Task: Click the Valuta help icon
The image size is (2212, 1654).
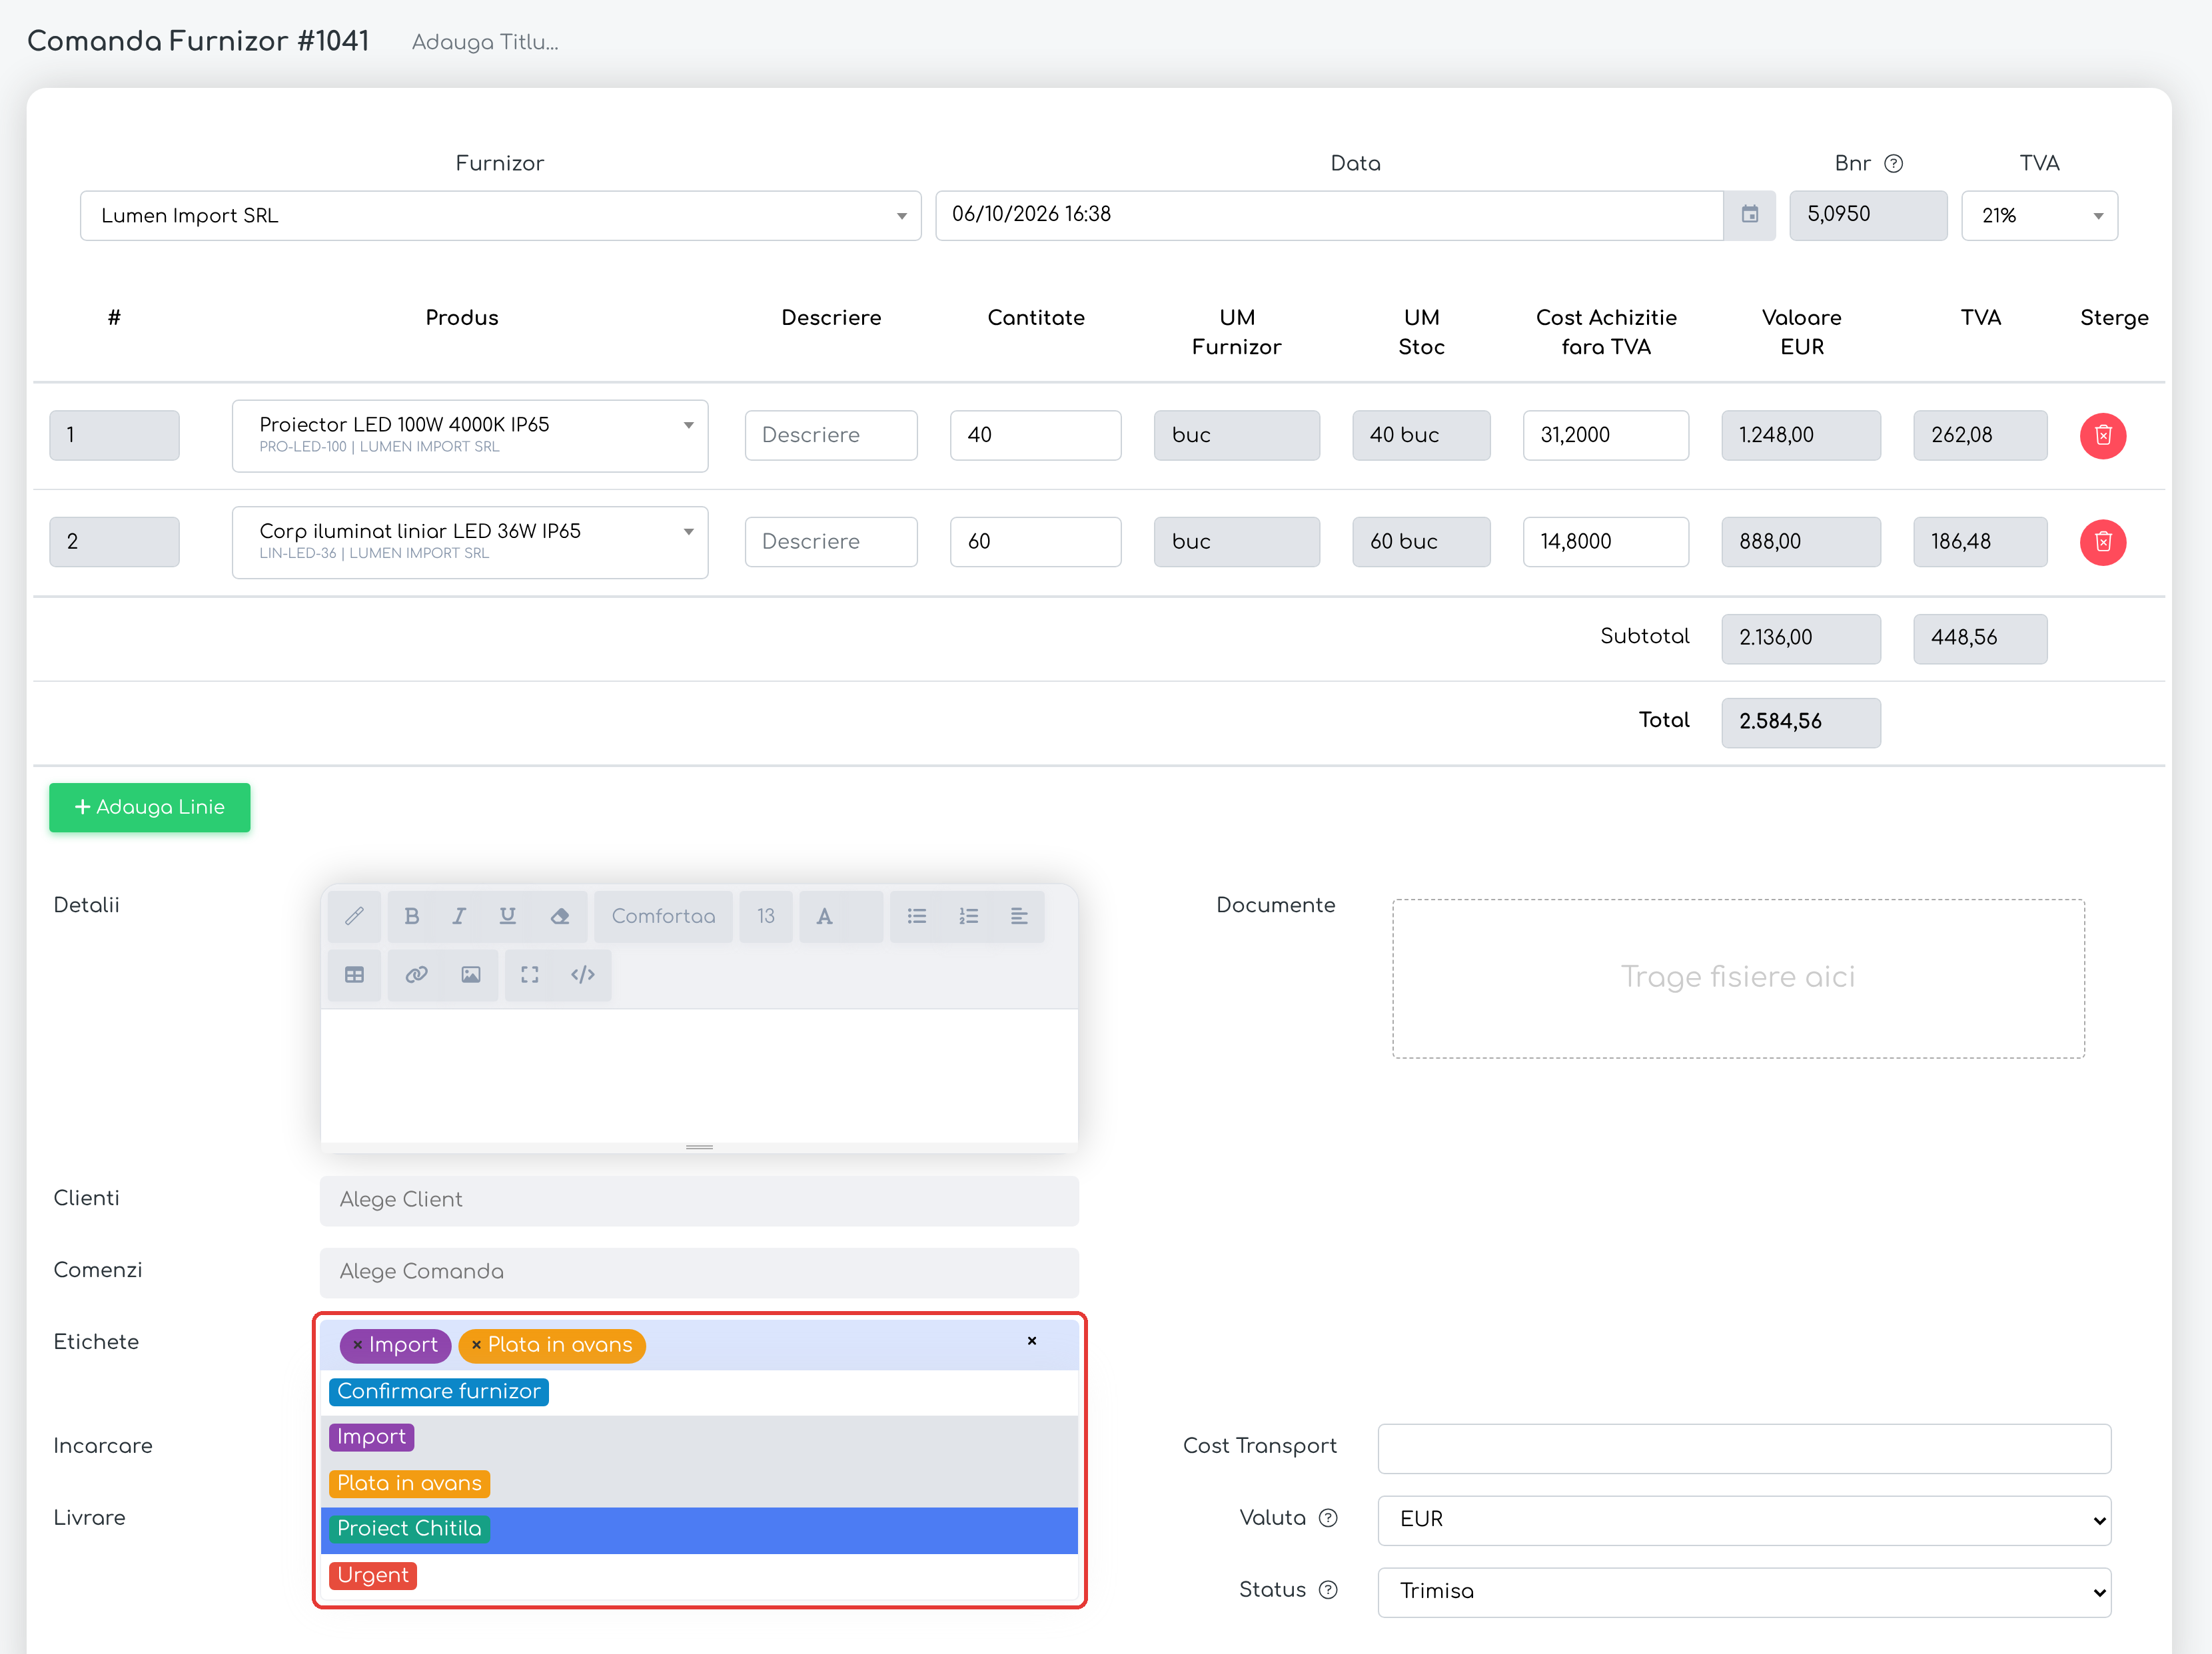Action: [x=1328, y=1518]
